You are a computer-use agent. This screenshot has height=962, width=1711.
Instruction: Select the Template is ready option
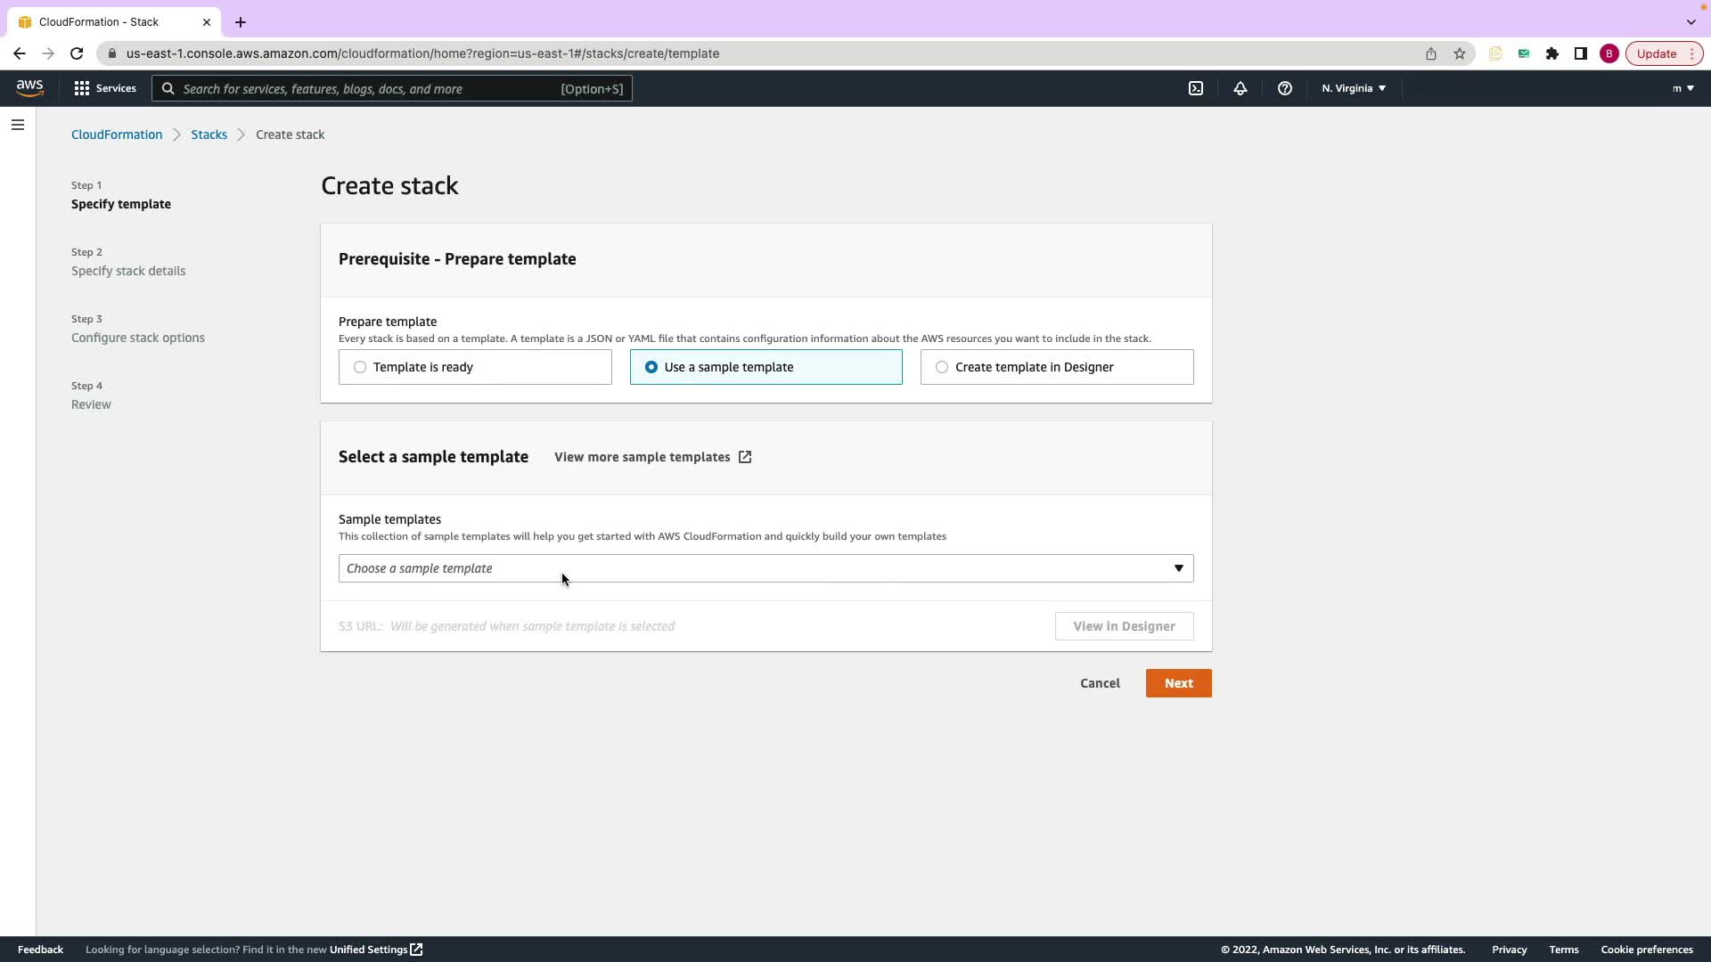pos(360,367)
